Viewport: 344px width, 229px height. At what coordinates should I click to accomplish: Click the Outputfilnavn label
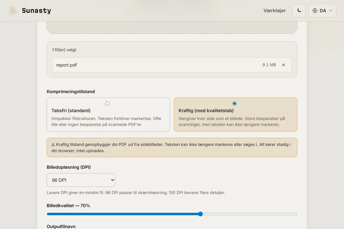tap(61, 227)
